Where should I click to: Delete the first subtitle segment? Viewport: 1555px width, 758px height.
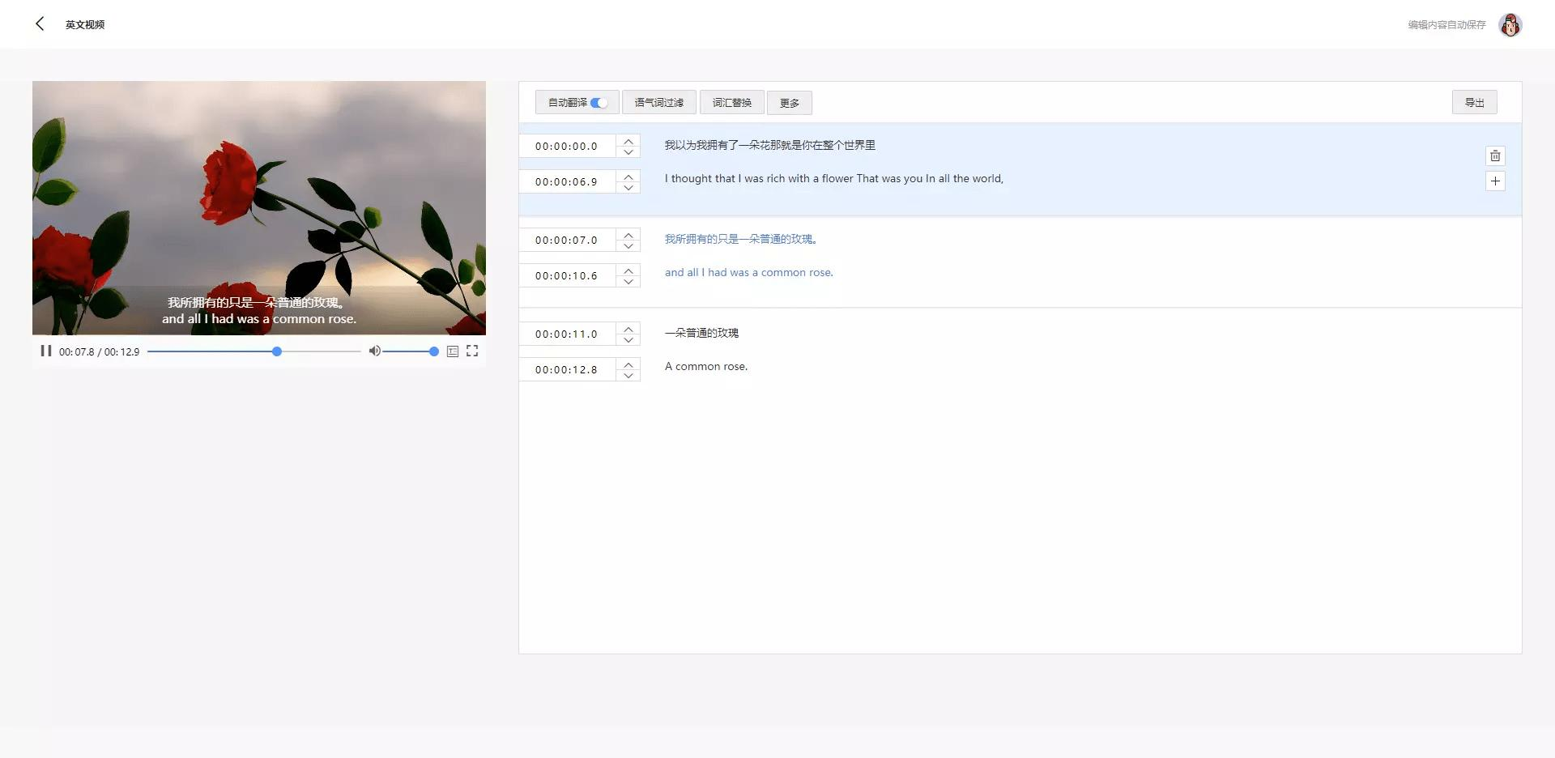(1495, 155)
